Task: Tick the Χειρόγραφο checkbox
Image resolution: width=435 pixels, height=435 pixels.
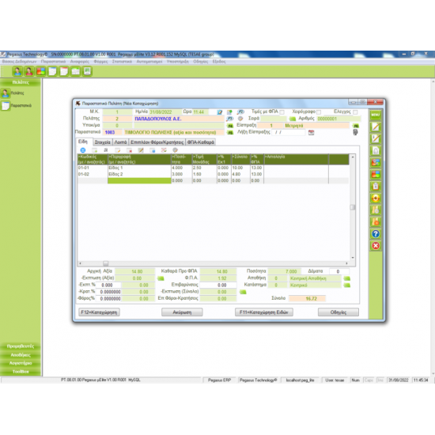Action: pyautogui.click(x=319, y=112)
